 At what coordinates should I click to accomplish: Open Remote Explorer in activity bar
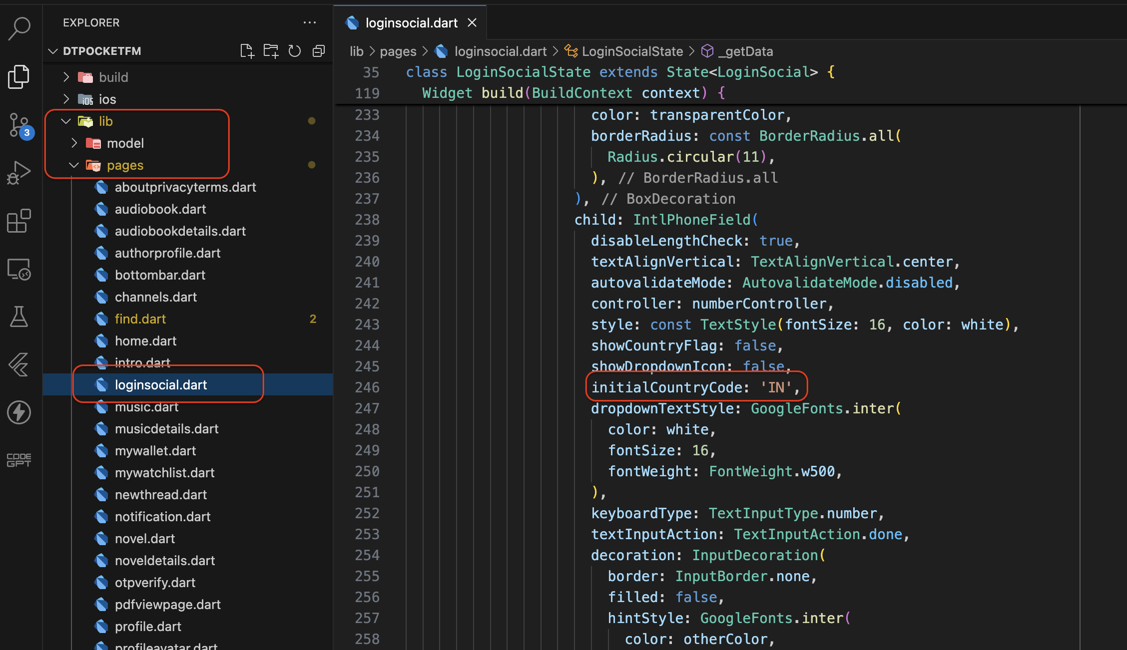click(19, 269)
